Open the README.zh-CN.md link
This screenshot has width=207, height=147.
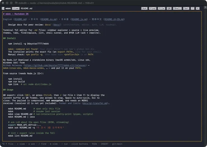pos(114,19)
